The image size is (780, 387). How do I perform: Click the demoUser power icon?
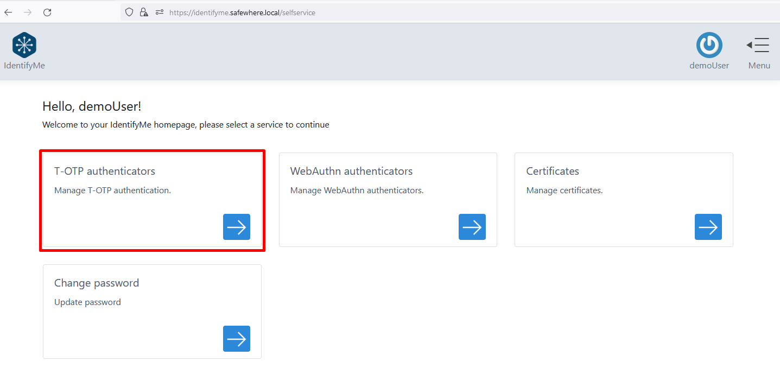[x=709, y=45]
